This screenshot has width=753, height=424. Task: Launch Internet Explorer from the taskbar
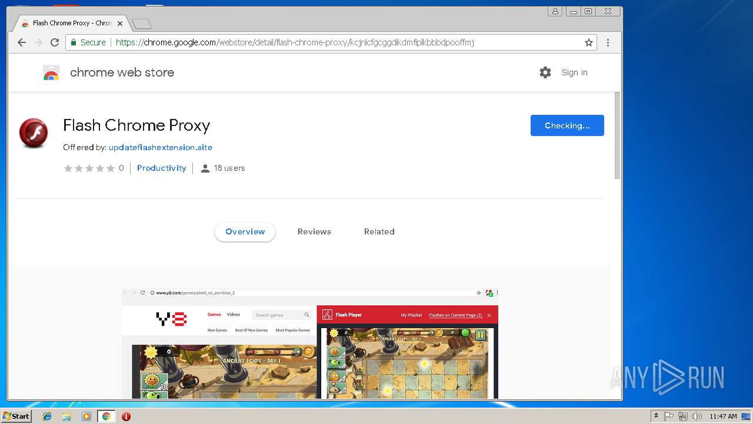(x=47, y=416)
